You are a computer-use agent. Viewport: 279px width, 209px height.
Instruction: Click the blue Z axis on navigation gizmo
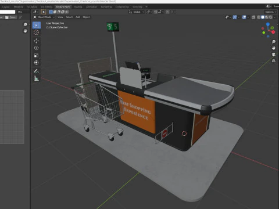tap(268, 24)
